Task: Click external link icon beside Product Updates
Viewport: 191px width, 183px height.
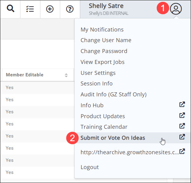Action: [x=182, y=115]
